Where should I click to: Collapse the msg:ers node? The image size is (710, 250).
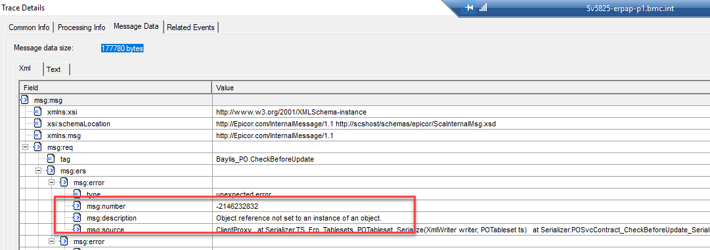point(39,171)
